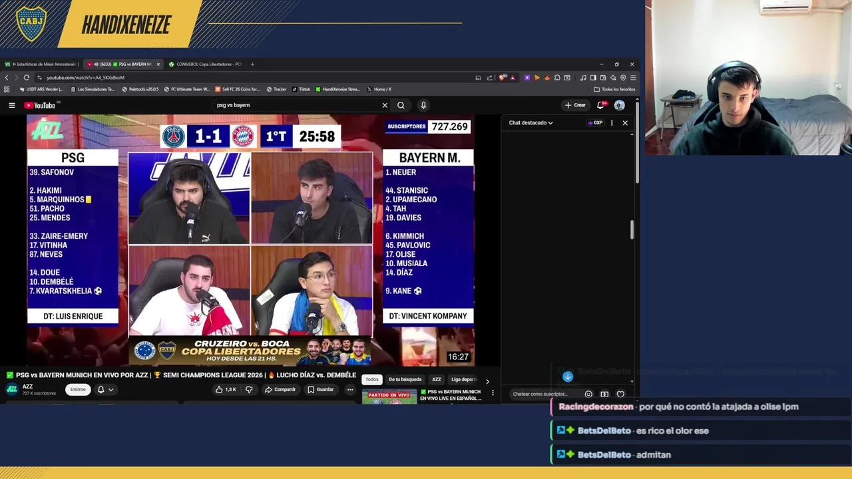
Task: Open the 'PARTIDO EN VIVO' recommended thumbnail
Action: coord(389,397)
